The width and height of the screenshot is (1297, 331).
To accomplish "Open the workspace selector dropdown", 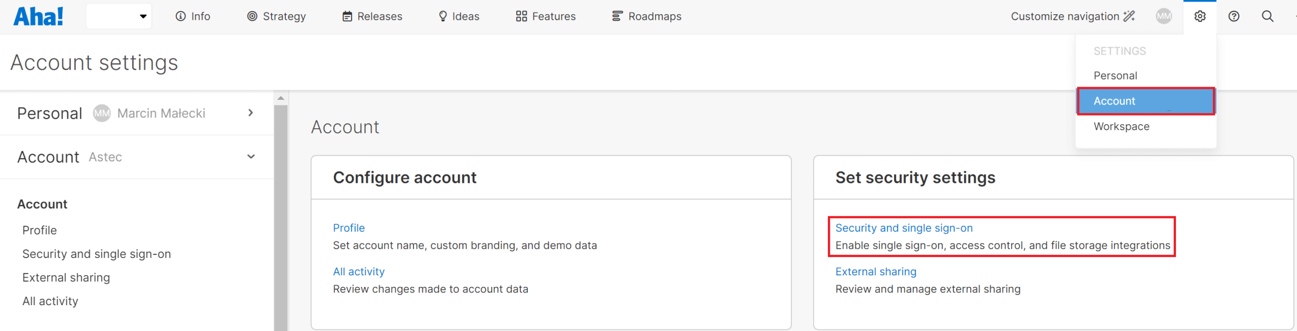I will tap(119, 16).
